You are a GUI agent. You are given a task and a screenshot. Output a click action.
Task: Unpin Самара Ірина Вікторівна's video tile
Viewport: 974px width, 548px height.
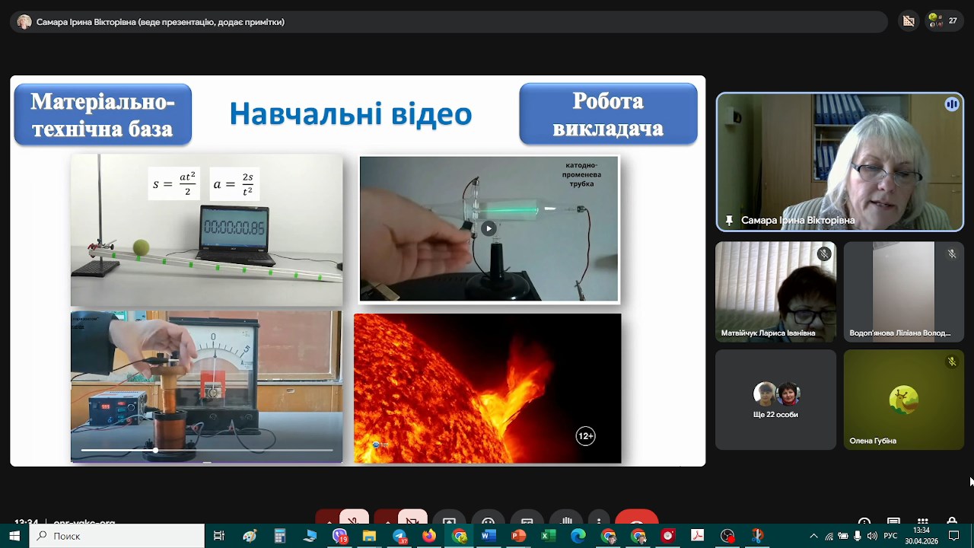(x=729, y=220)
